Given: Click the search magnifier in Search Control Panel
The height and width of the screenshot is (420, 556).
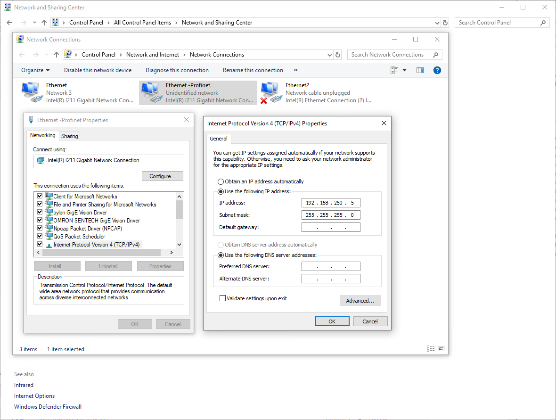Looking at the screenshot, I should pyautogui.click(x=543, y=23).
